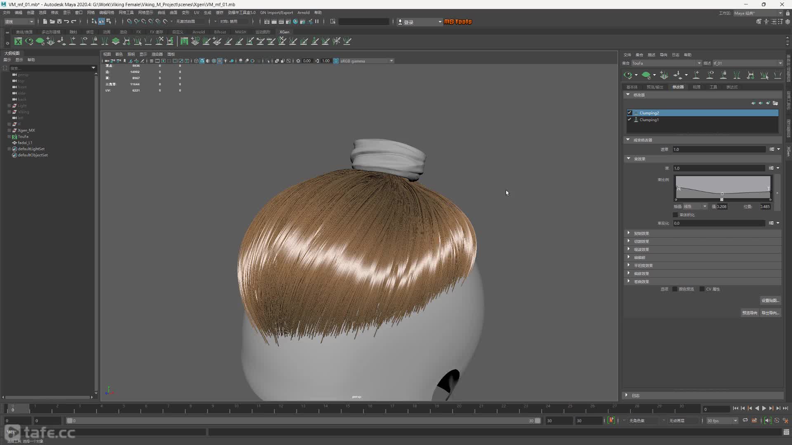Select the Clumping1 modifier row
Screen dimensions: 792x445
pyautogui.click(x=702, y=119)
